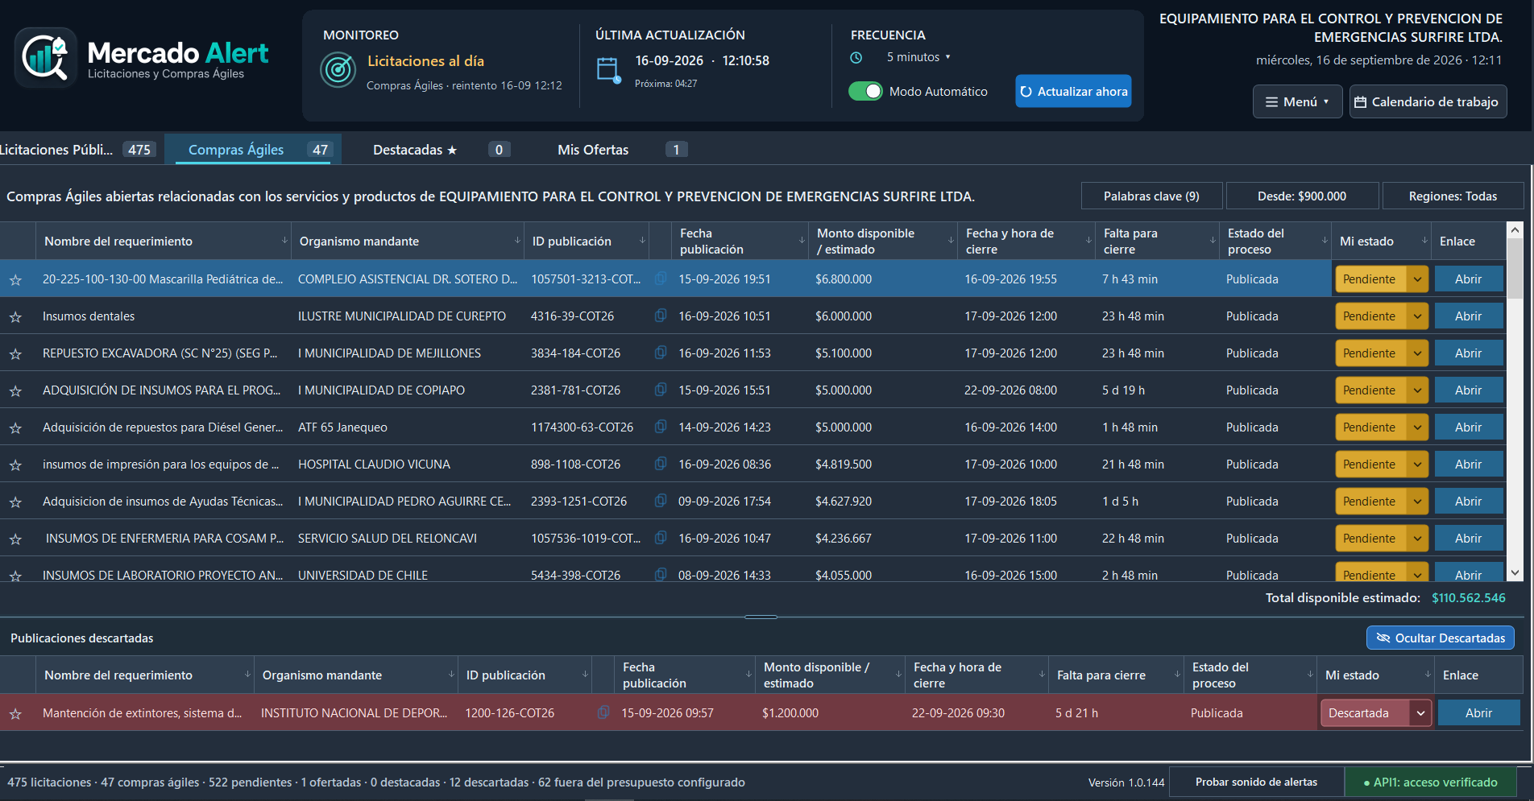Viewport: 1534px width, 801px height.
Task: Open the Mis Ofertas tab
Action: point(620,150)
